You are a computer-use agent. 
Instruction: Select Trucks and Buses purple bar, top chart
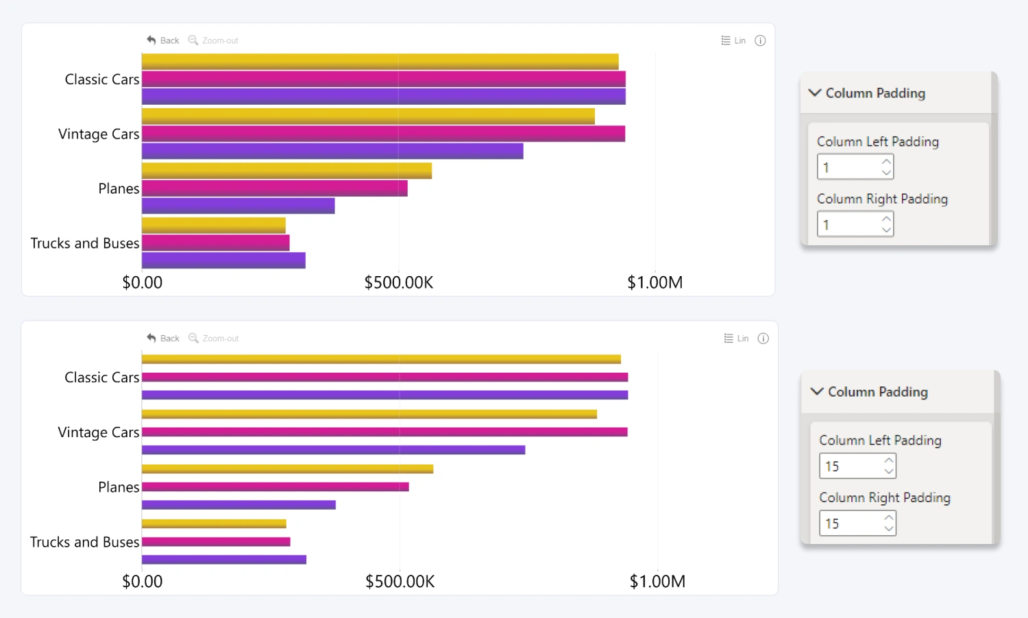223,260
